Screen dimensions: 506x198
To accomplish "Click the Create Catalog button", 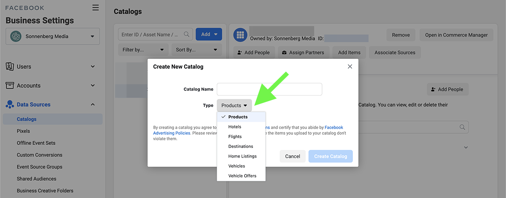I will [330, 156].
